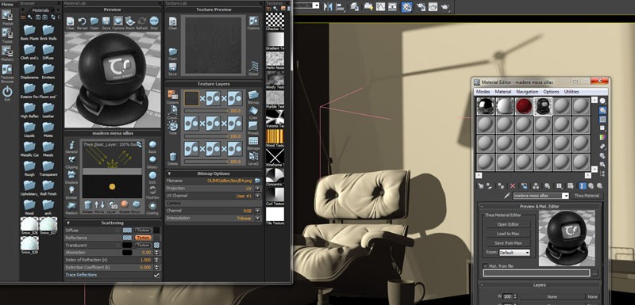Open the Material menu in Material Editor
Screen dimensions: 635x305
(x=503, y=92)
